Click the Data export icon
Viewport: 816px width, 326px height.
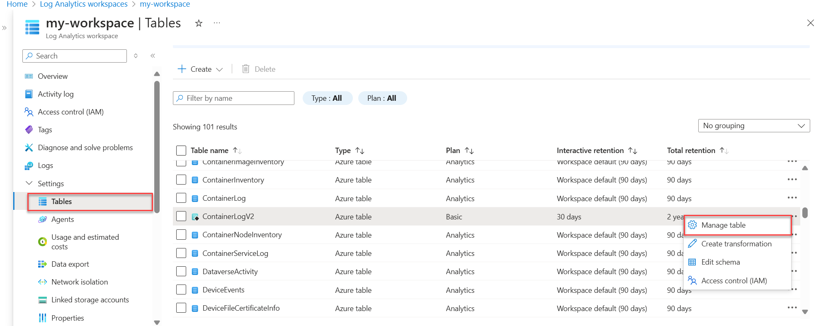pyautogui.click(x=42, y=264)
